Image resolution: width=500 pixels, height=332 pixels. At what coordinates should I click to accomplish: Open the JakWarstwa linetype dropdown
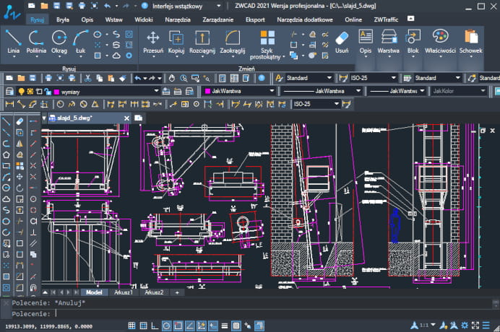(x=322, y=91)
